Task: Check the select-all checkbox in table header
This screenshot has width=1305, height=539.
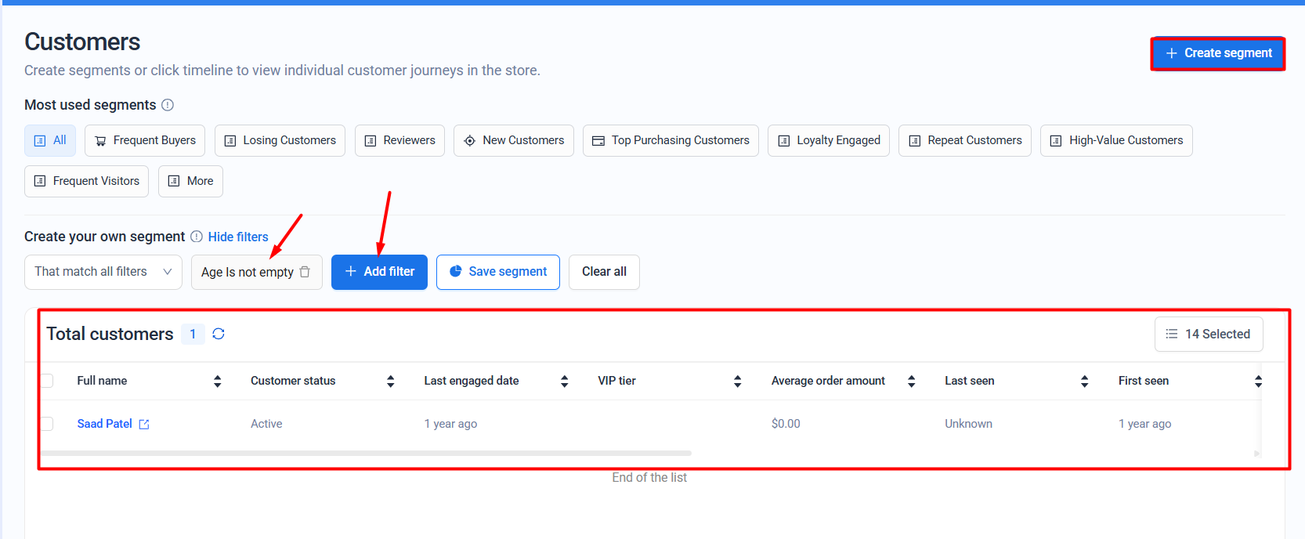Action: point(47,381)
